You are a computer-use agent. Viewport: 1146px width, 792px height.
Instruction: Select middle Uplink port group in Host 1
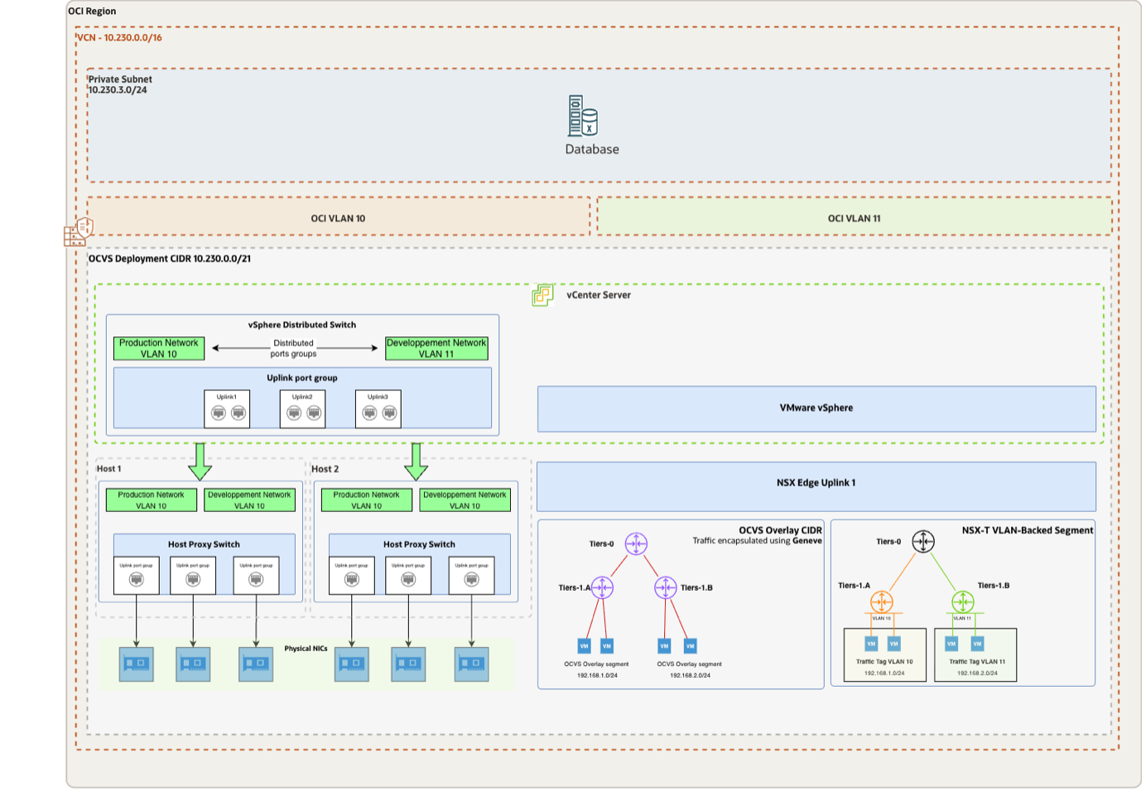click(193, 575)
